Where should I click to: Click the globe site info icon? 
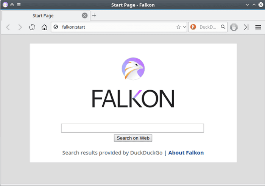point(56,27)
